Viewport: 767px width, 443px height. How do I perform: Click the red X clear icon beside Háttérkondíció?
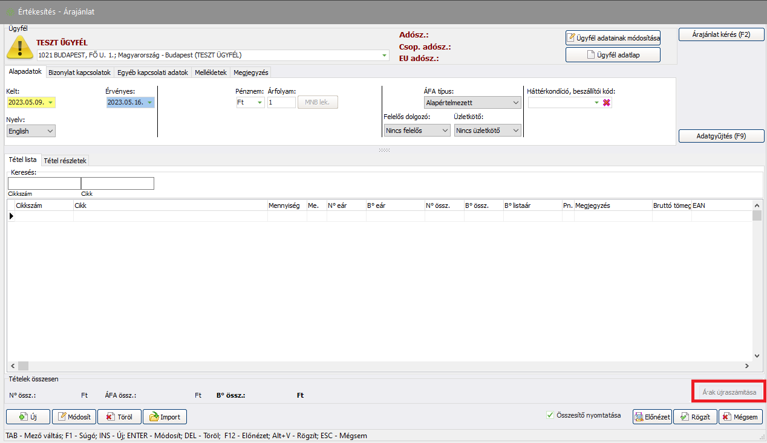[x=606, y=103]
